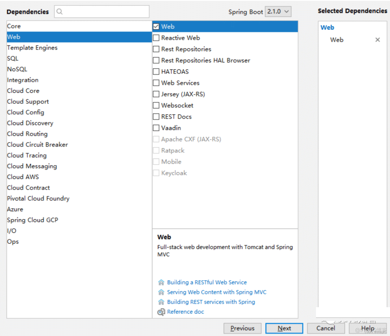The width and height of the screenshot is (390, 336).
Task: Select the Cloud AWS category
Action: pyautogui.click(x=79, y=177)
